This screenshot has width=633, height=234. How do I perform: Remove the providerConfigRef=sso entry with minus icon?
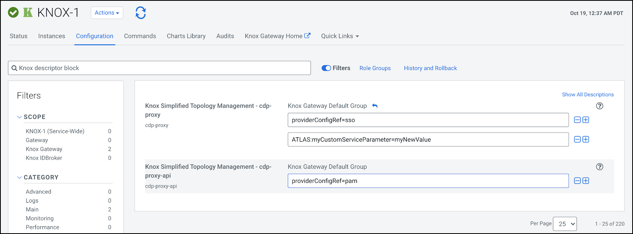[x=577, y=120]
